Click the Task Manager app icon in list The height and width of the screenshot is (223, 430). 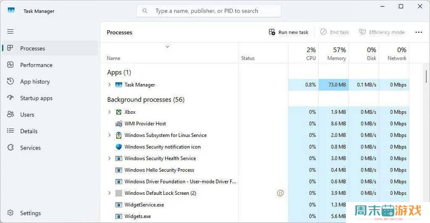119,85
